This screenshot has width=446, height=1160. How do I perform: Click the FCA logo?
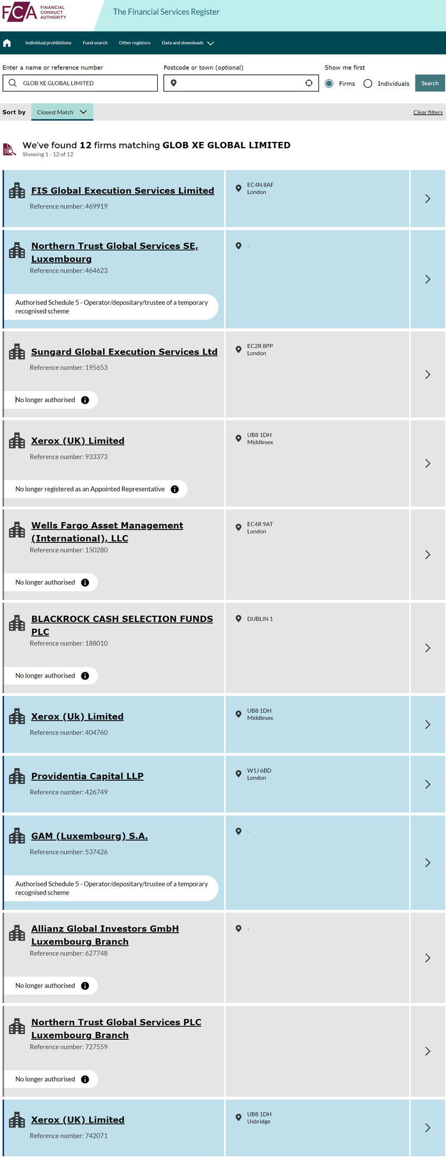(x=34, y=12)
